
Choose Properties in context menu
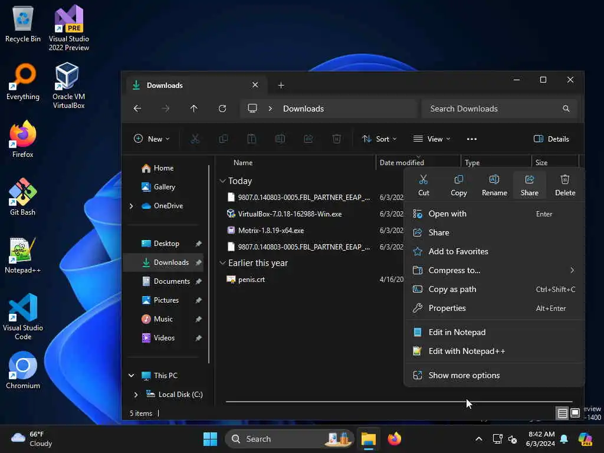[494, 308]
